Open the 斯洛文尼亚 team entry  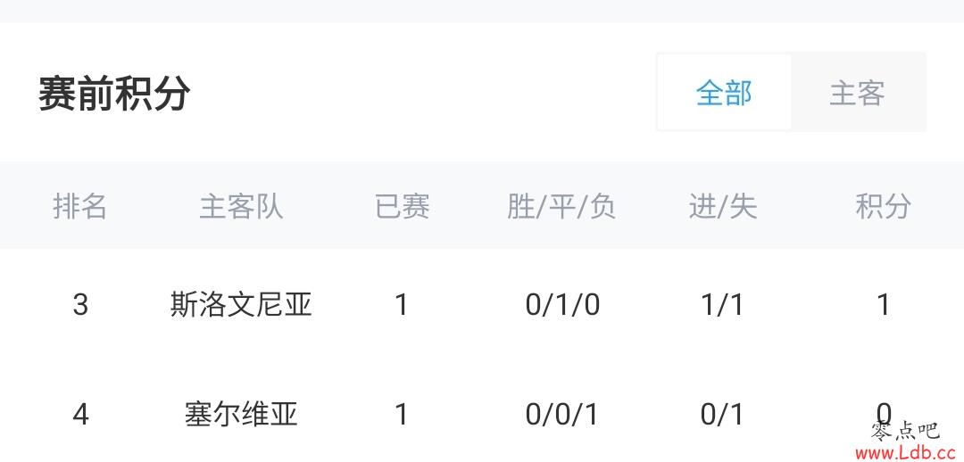[x=241, y=304]
